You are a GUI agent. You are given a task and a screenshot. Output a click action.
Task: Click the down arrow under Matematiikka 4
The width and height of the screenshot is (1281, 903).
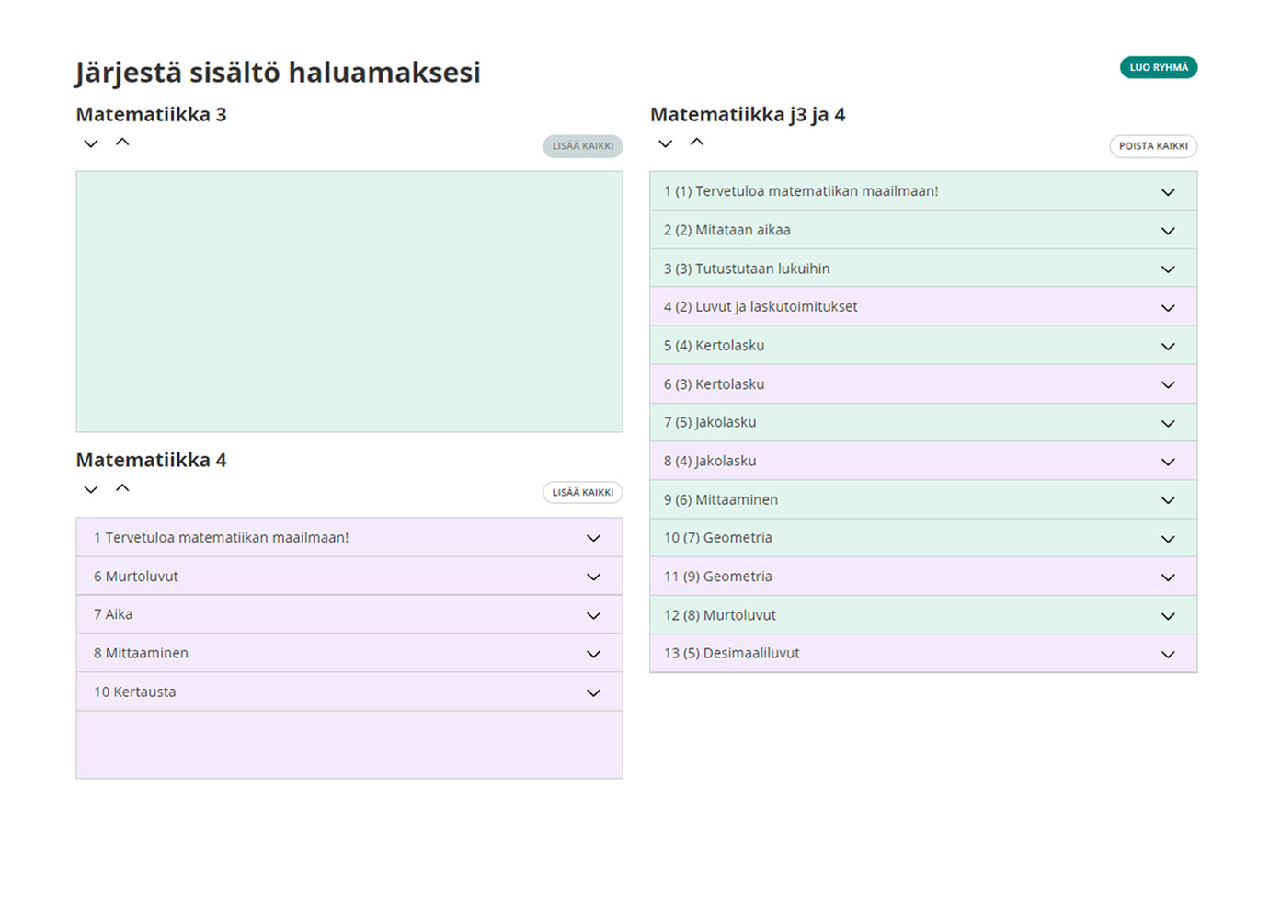[90, 489]
